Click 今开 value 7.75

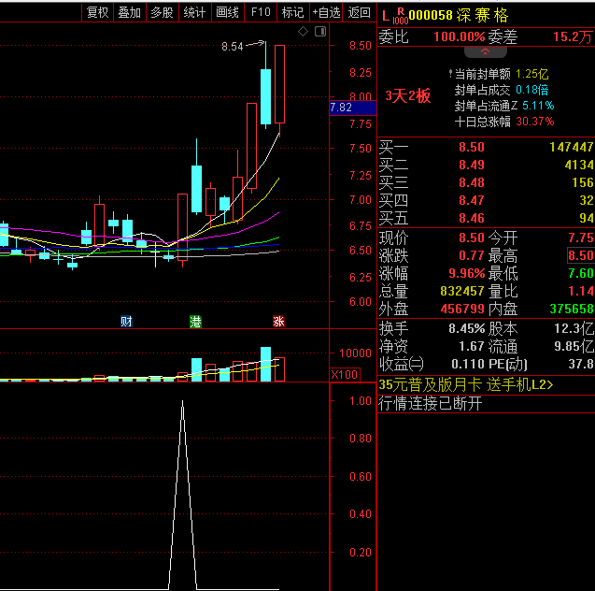pos(581,238)
